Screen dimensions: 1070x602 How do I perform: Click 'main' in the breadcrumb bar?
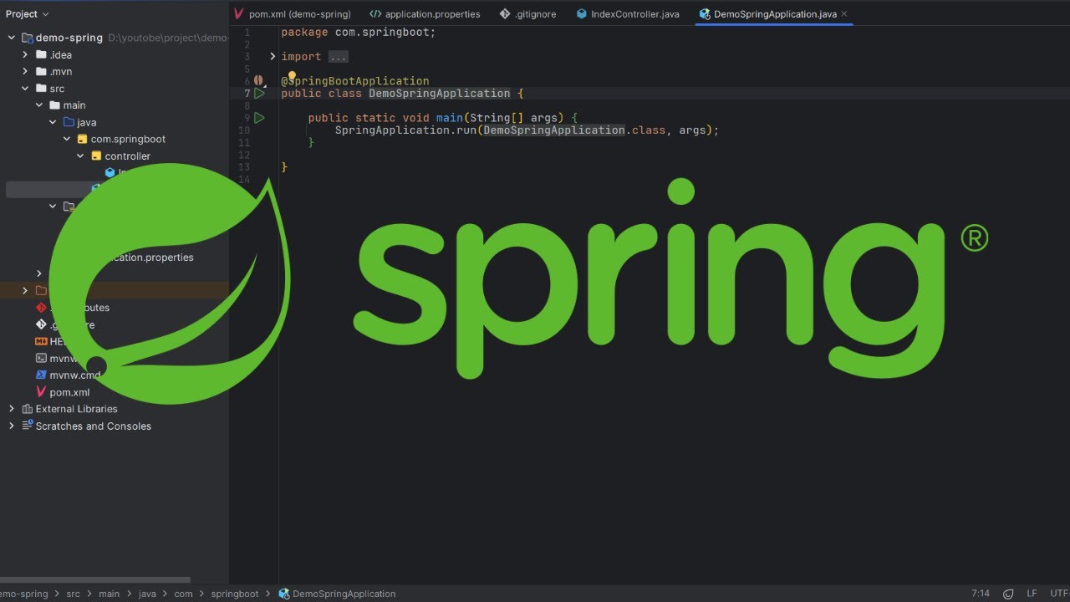[x=110, y=594]
